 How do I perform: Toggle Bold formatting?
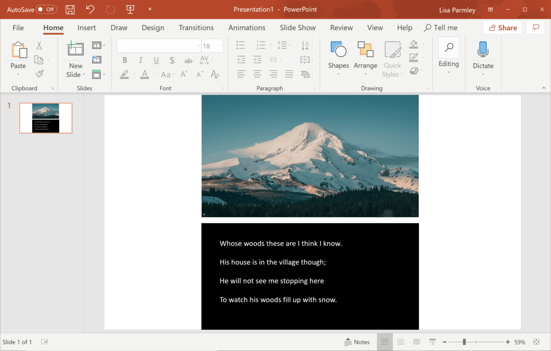click(125, 60)
